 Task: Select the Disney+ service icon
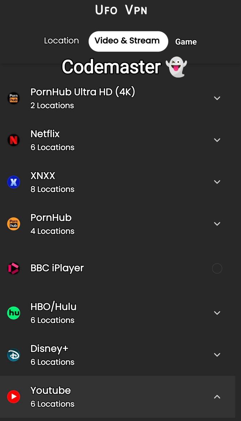click(x=14, y=355)
